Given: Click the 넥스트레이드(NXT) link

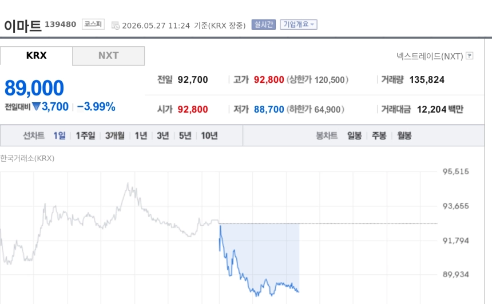Looking at the screenshot, I should point(430,56).
